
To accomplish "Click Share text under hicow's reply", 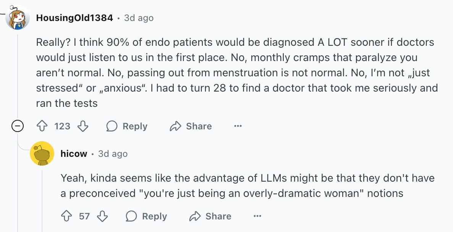I will pos(218,216).
